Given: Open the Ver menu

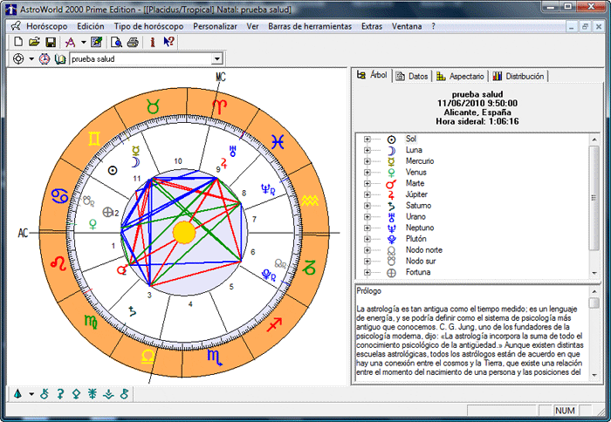Looking at the screenshot, I should (x=252, y=26).
